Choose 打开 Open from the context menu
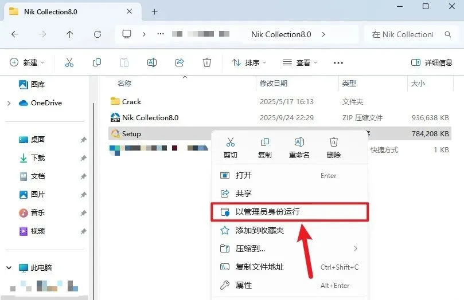The width and height of the screenshot is (464, 300). (290, 175)
